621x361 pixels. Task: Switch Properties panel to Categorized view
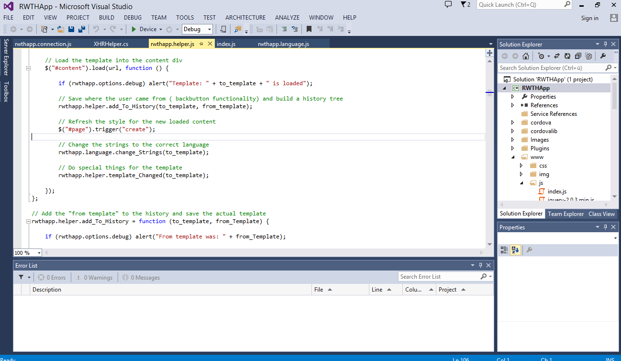pyautogui.click(x=504, y=250)
